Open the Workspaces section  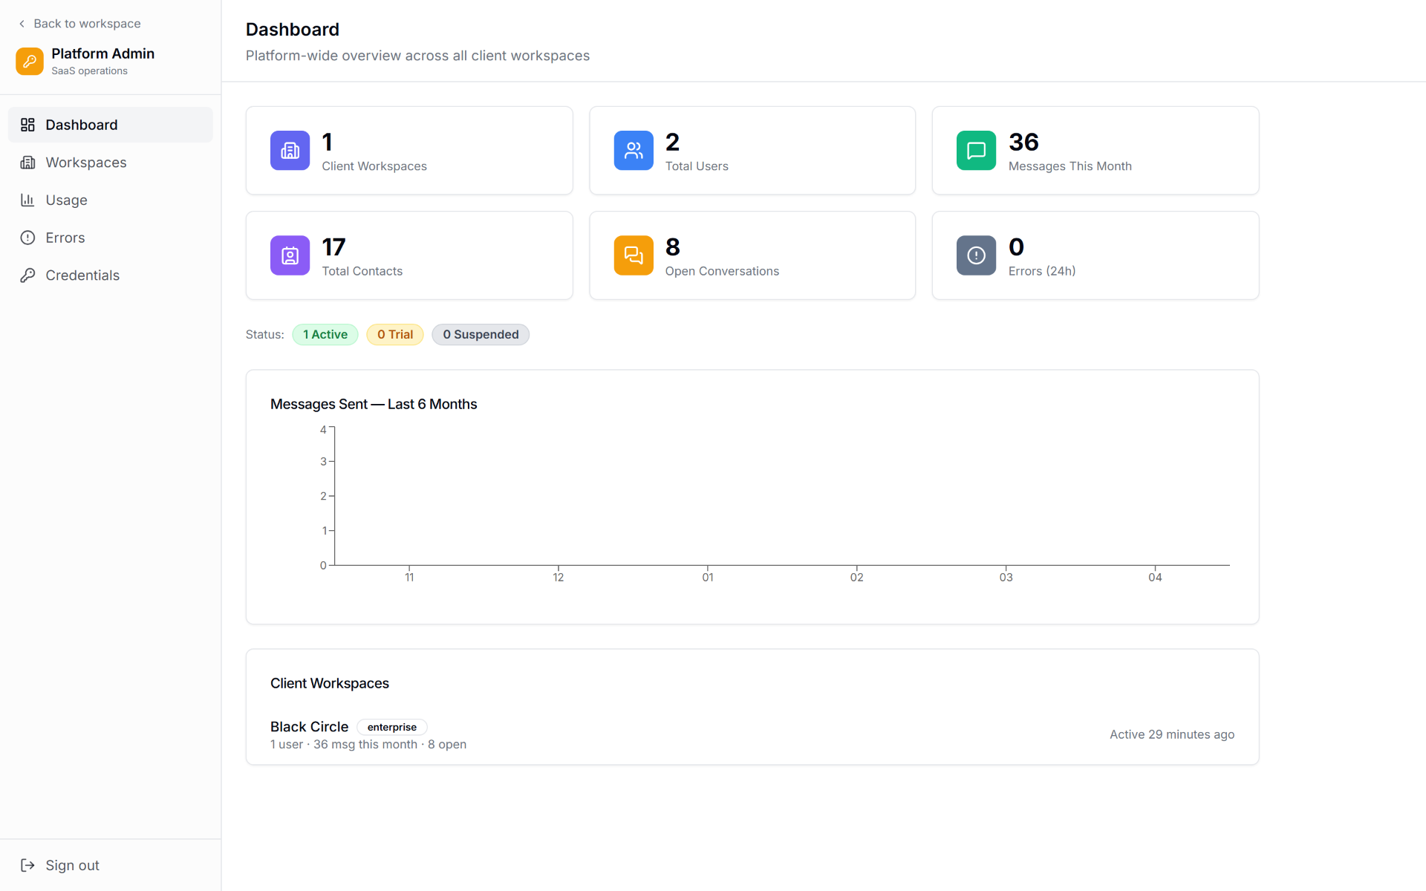coord(111,163)
